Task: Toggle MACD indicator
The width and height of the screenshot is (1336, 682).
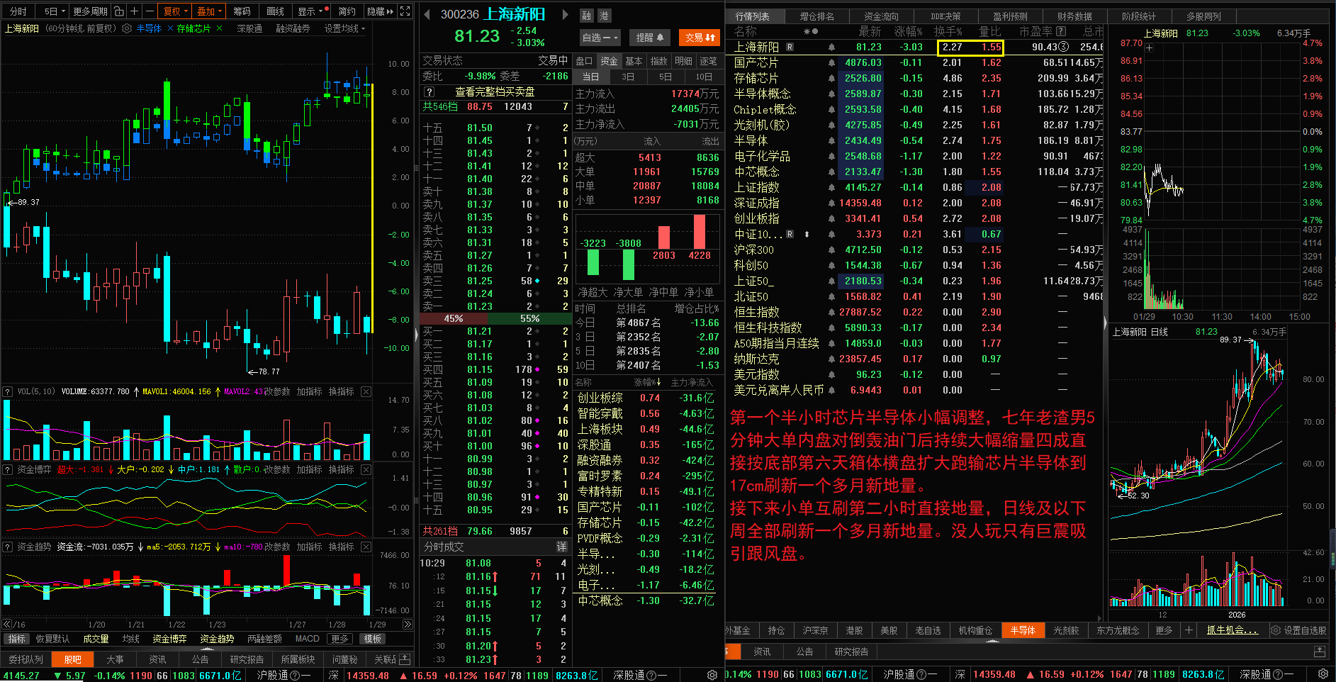Action: (307, 639)
